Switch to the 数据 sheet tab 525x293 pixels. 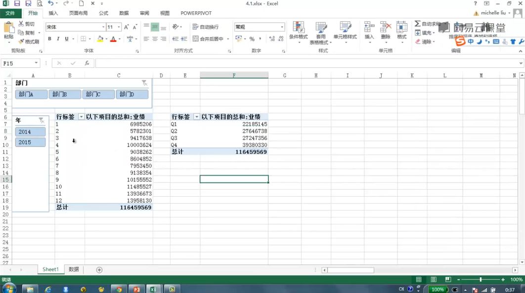click(73, 269)
